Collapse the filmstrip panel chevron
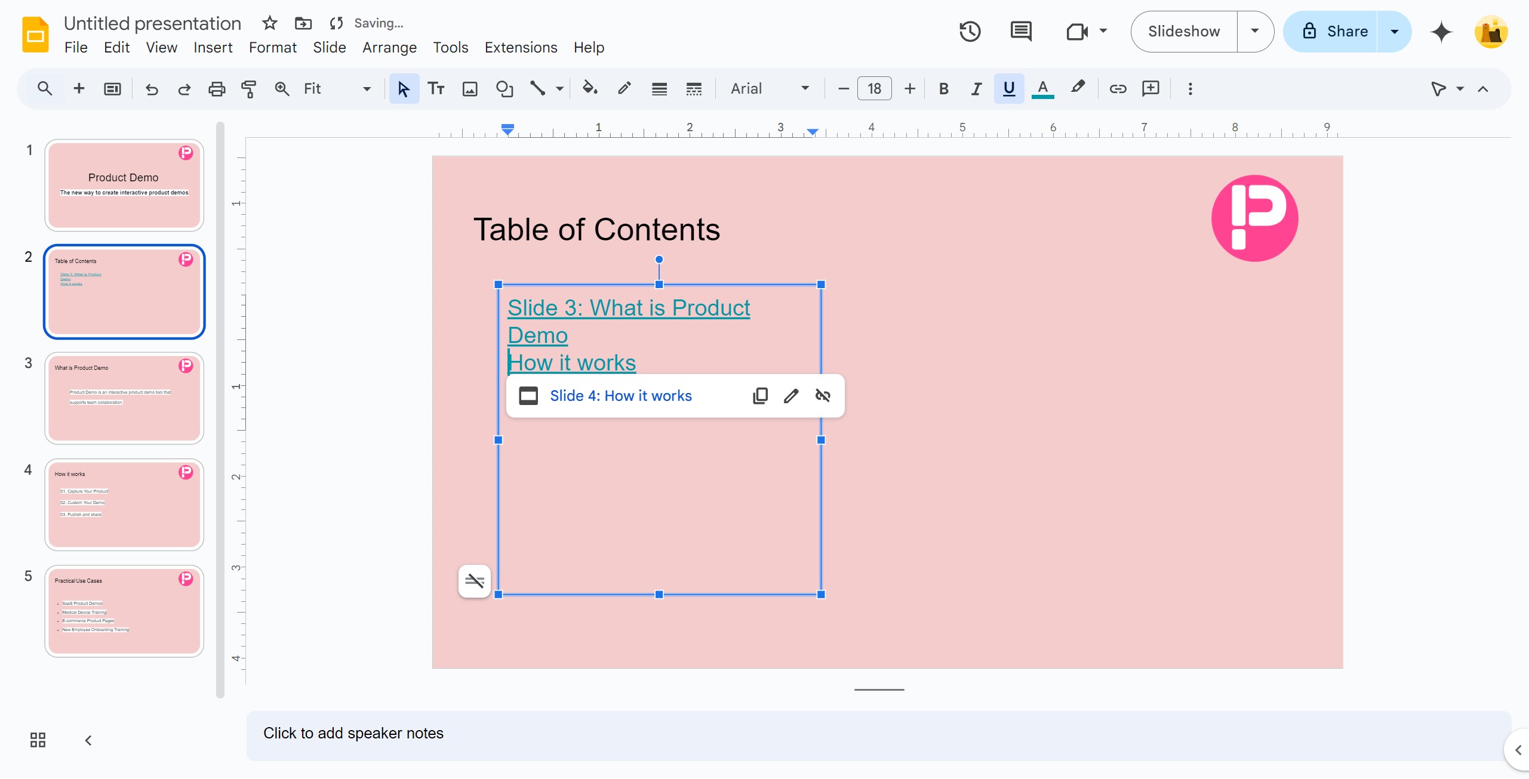Image resolution: width=1529 pixels, height=779 pixels. 88,741
